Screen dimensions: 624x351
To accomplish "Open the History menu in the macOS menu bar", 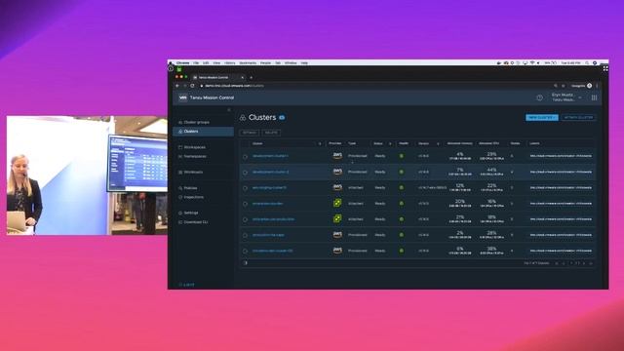I will pyautogui.click(x=230, y=62).
